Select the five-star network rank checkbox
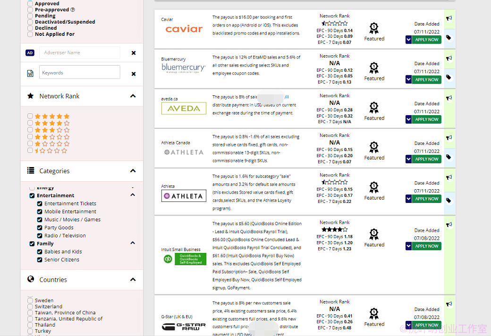Image resolution: width=491 pixels, height=336 pixels. (x=30, y=116)
